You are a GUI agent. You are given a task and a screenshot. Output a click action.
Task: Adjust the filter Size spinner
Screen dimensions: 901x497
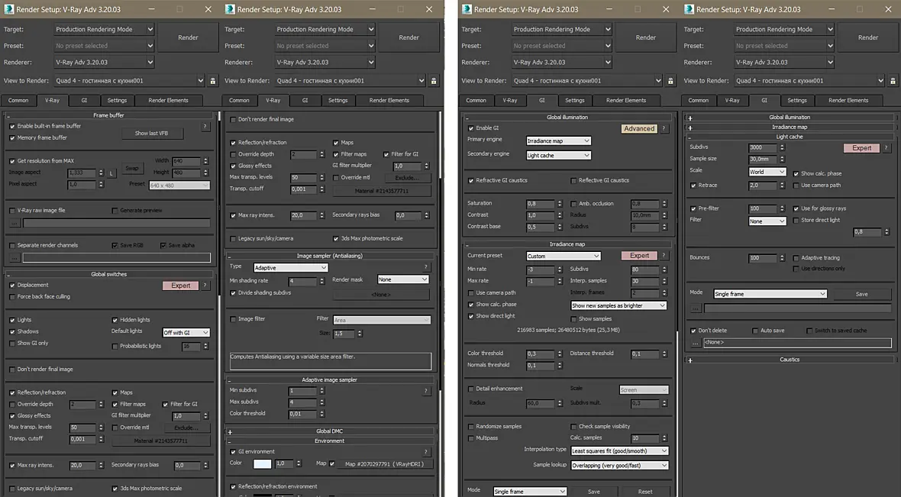360,334
